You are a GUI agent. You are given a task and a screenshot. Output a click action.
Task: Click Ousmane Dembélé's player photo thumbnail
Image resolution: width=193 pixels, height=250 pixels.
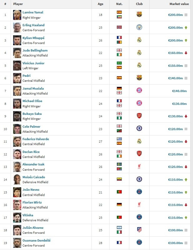(x=17, y=243)
